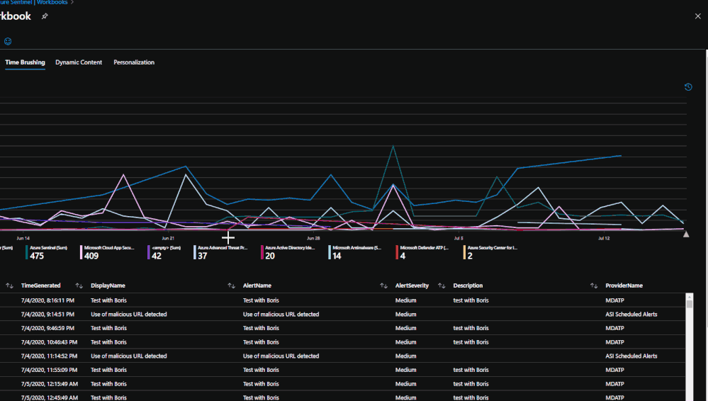This screenshot has width=708, height=401.
Task: Click the peak of the teal line in chart
Action: [x=393, y=146]
